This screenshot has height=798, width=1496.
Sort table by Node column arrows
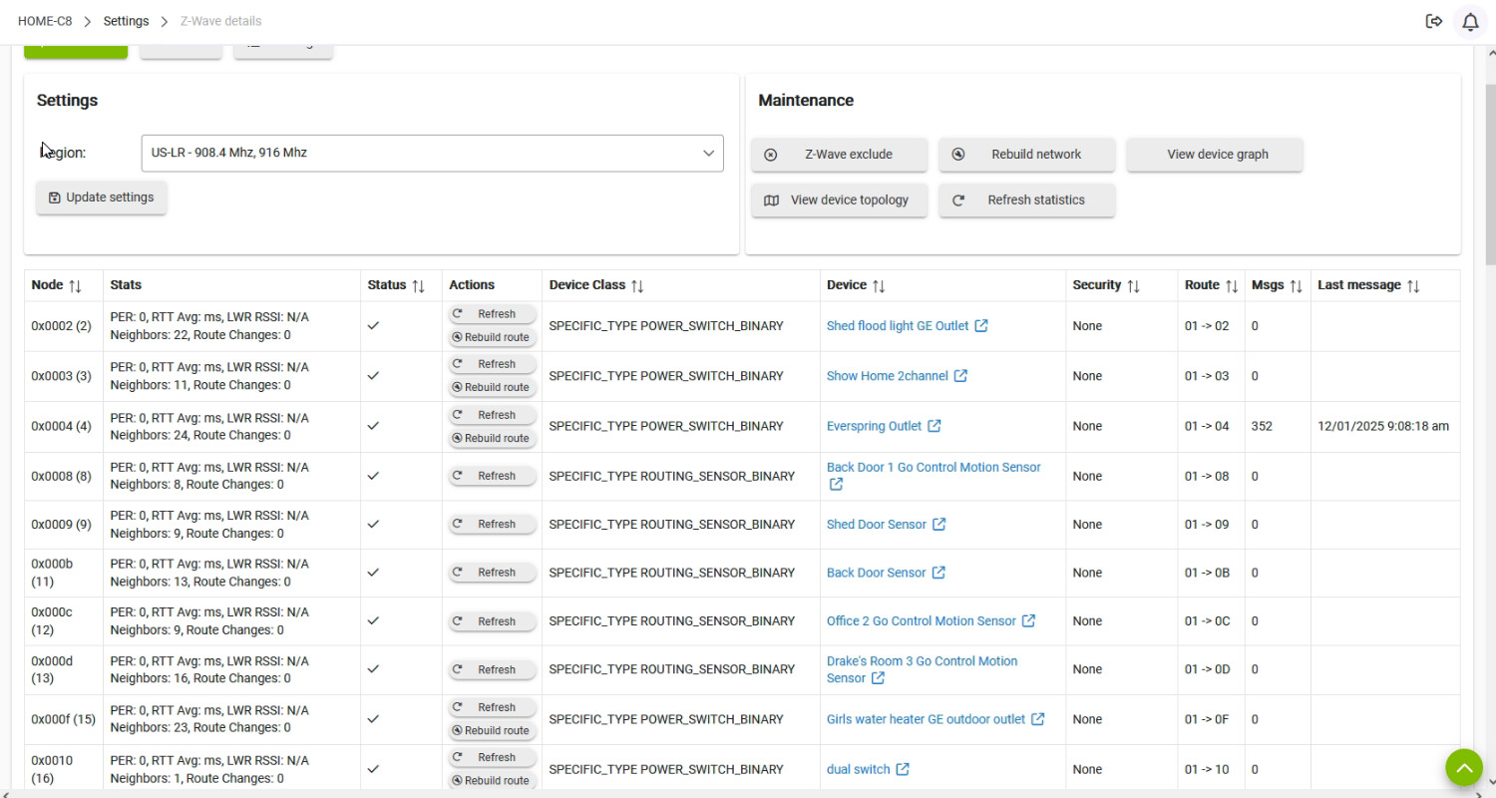(x=75, y=285)
